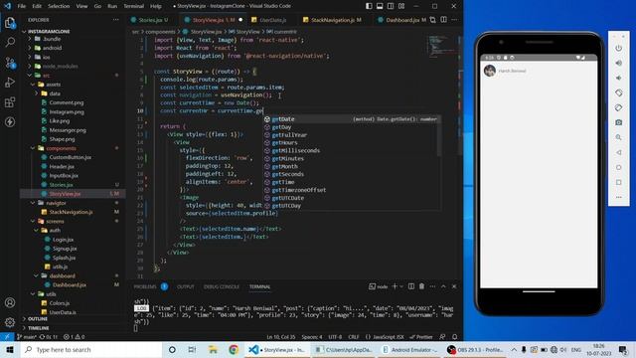This screenshot has width=636, height=358.
Task: Maximize the terminal panel with chevron up
Action: 443,286
